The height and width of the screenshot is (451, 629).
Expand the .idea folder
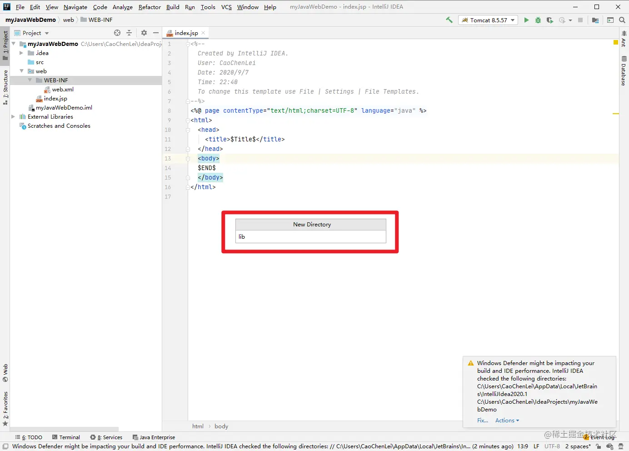coord(21,53)
